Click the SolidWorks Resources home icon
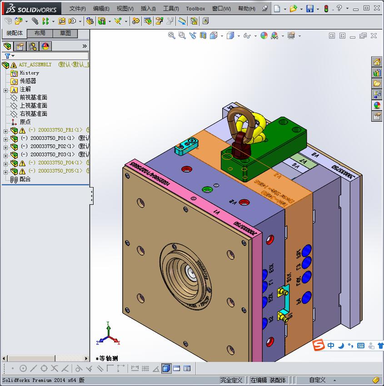384x386 pixels. [x=377, y=62]
